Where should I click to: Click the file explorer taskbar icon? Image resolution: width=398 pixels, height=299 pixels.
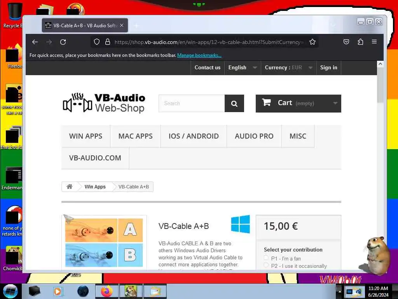pyautogui.click(x=155, y=291)
